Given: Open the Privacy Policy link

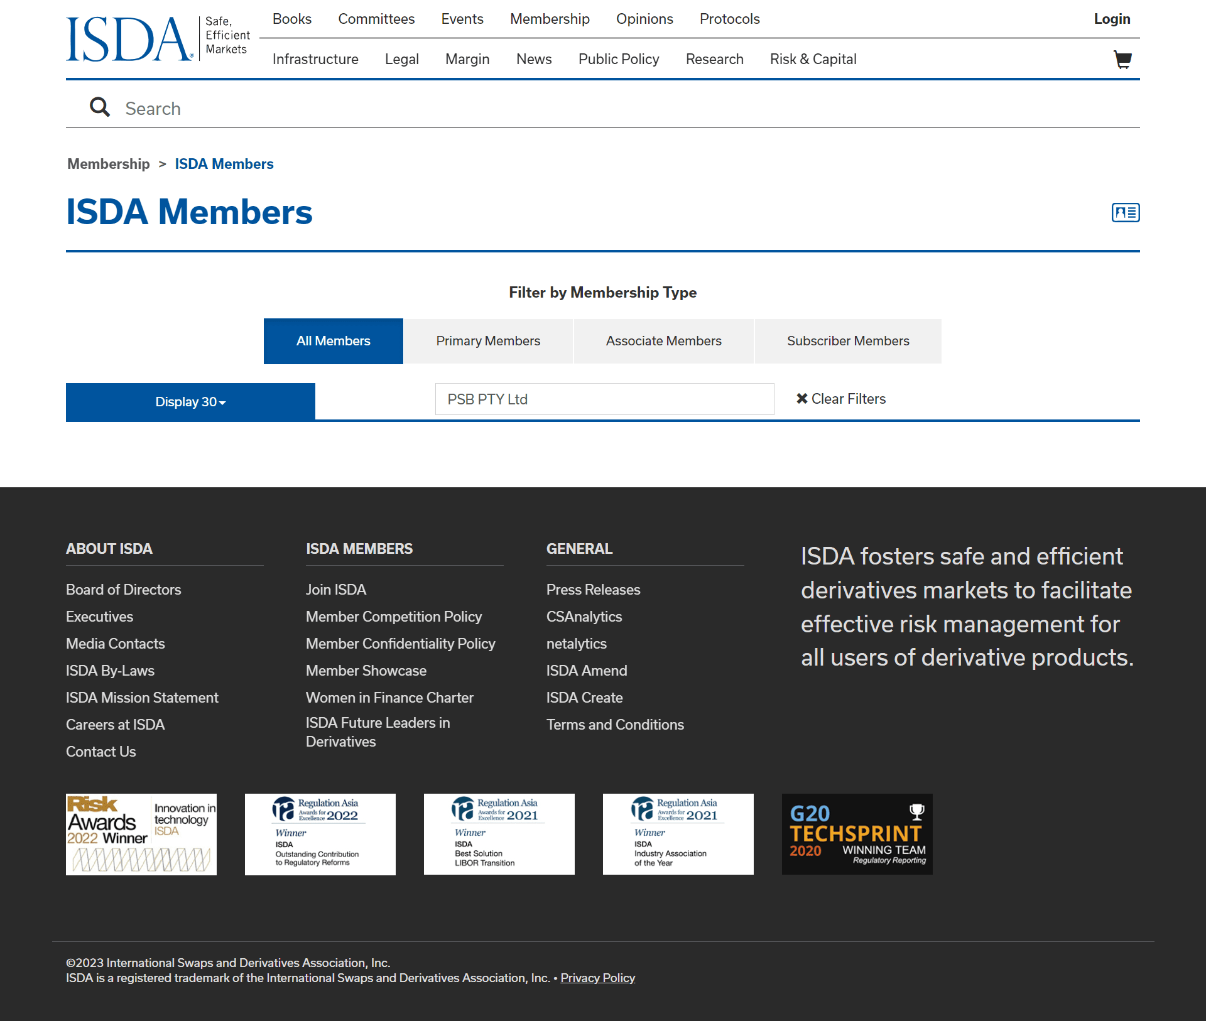Looking at the screenshot, I should coord(598,978).
